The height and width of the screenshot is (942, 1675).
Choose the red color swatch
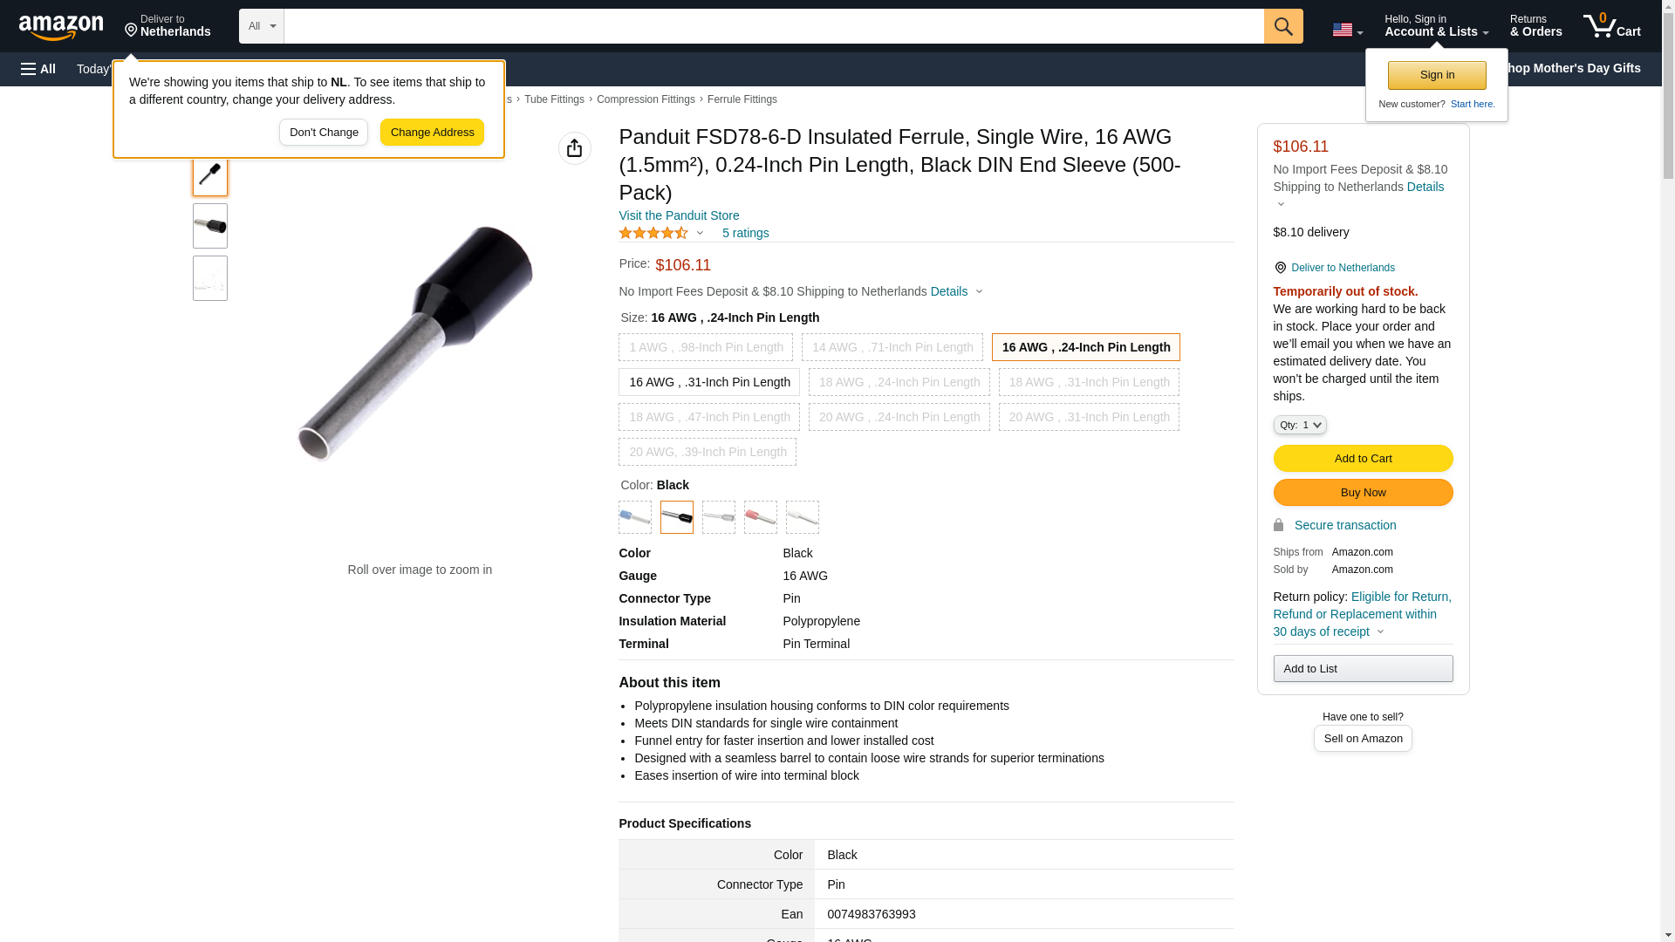click(x=760, y=517)
